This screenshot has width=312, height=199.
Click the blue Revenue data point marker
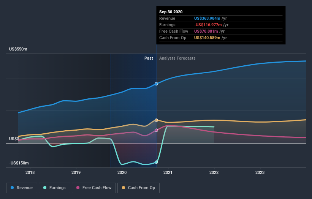coord(157,84)
